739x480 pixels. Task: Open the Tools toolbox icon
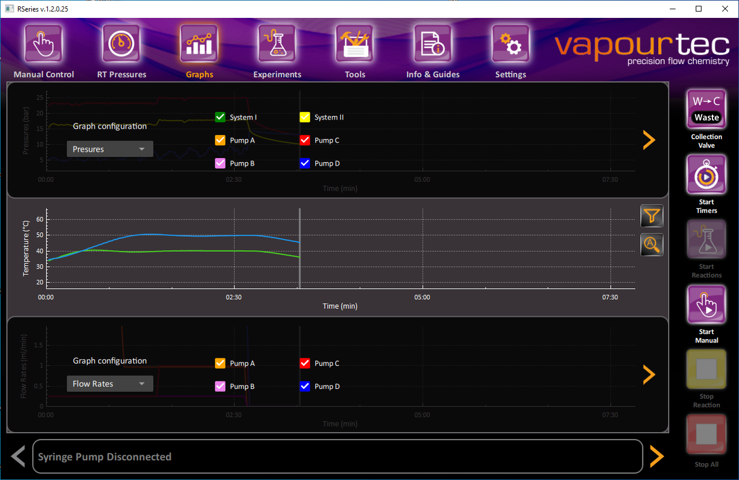coord(355,43)
